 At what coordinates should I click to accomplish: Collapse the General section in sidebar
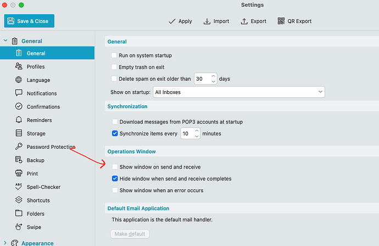5,41
